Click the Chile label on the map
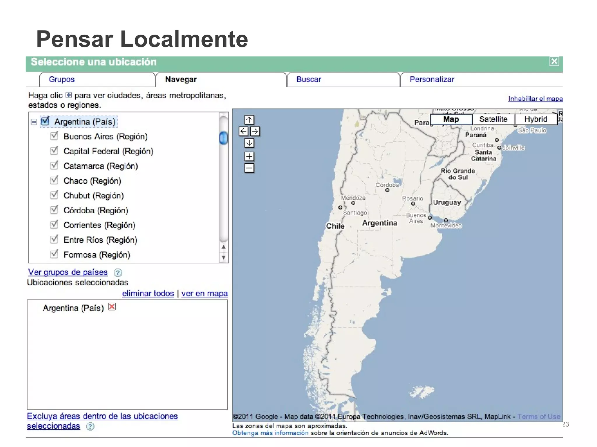The height and width of the screenshot is (447, 597). coord(335,226)
